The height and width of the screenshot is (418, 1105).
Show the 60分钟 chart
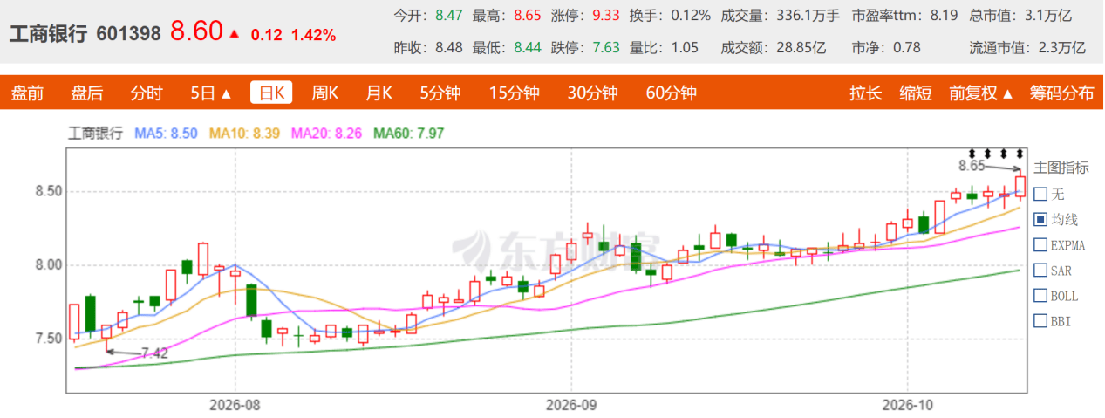click(671, 93)
